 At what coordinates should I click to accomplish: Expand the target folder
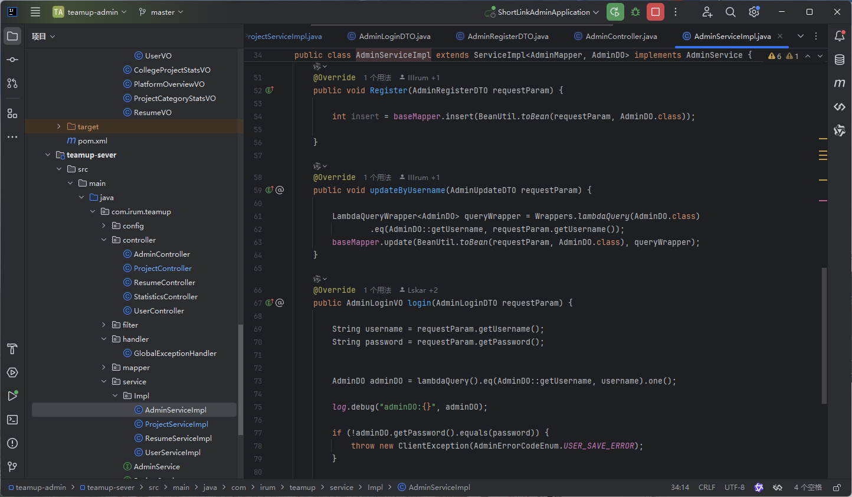pyautogui.click(x=58, y=127)
